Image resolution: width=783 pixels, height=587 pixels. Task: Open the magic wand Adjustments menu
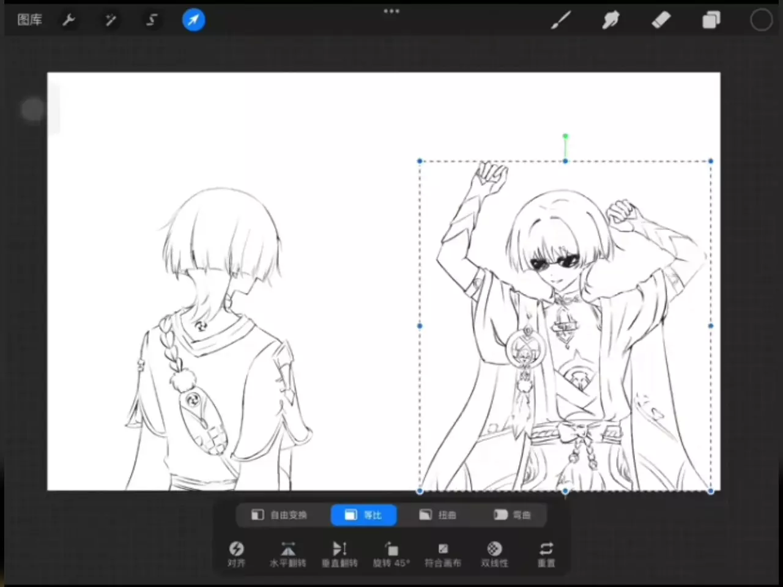(x=111, y=20)
